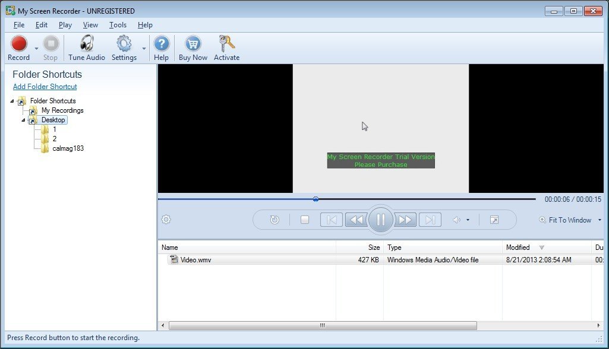Open the Record button dropdown arrow

[35, 49]
